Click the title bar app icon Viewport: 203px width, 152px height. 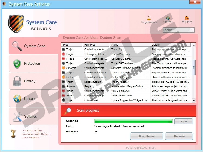4,4
